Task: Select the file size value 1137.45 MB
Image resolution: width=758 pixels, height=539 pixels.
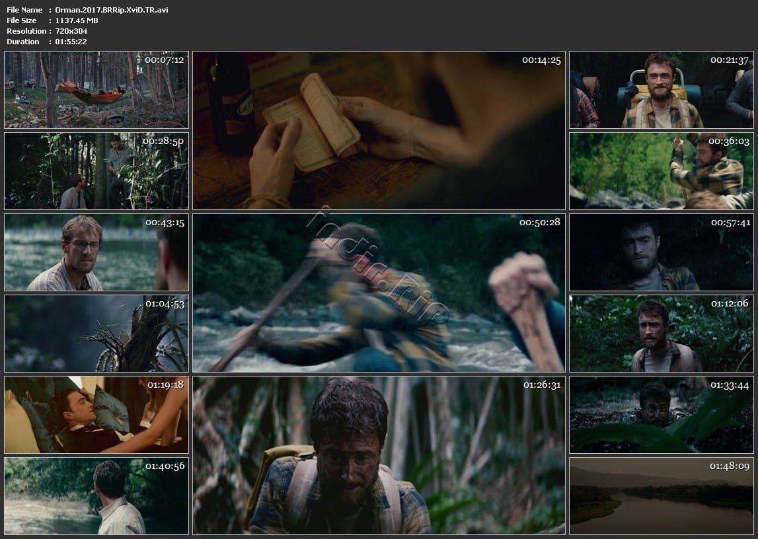Action: (x=77, y=20)
